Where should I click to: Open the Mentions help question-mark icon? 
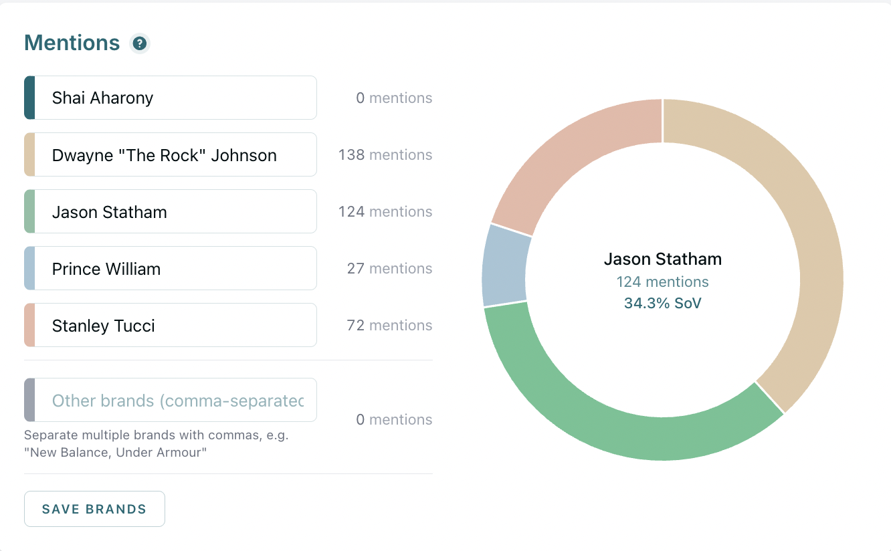(139, 43)
